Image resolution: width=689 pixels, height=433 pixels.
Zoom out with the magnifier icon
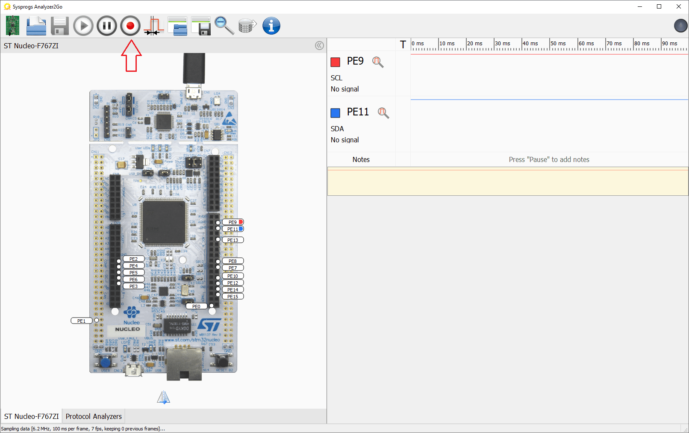pos(224,26)
